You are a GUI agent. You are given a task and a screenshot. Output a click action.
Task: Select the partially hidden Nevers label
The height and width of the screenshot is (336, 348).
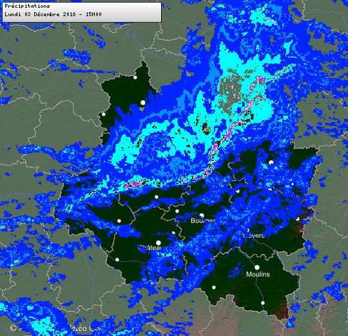(x=254, y=235)
